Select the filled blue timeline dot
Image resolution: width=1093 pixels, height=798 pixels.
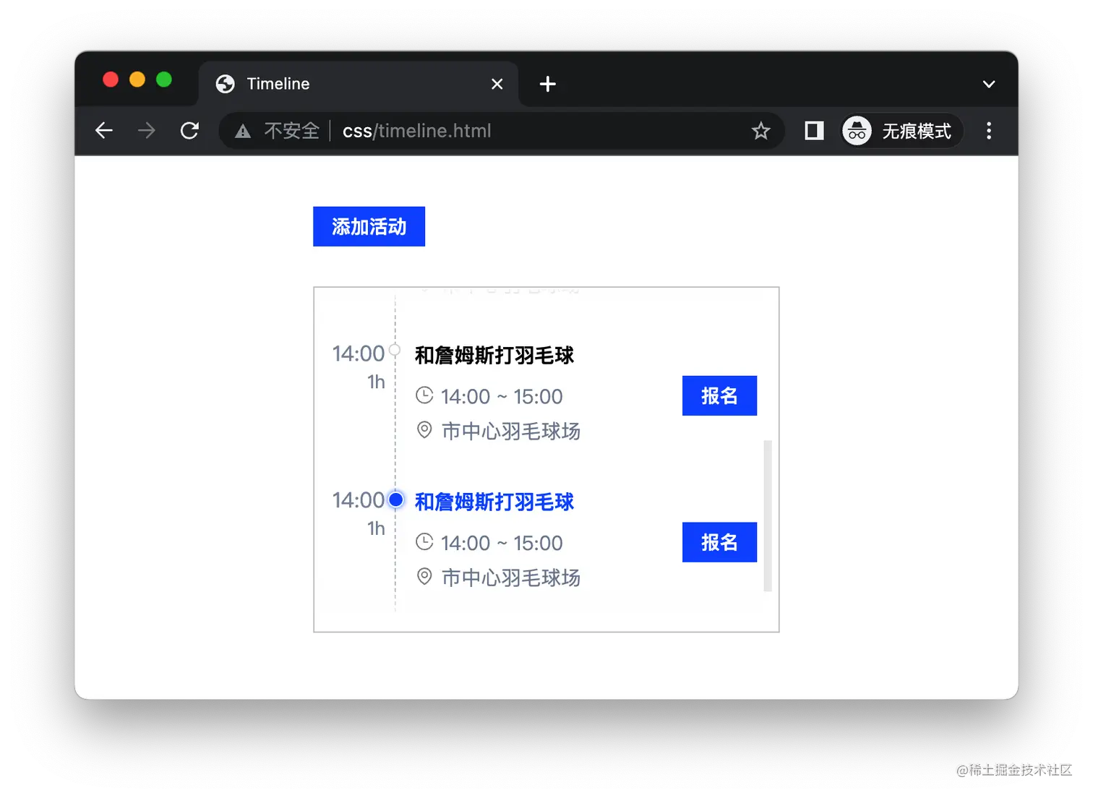(395, 499)
